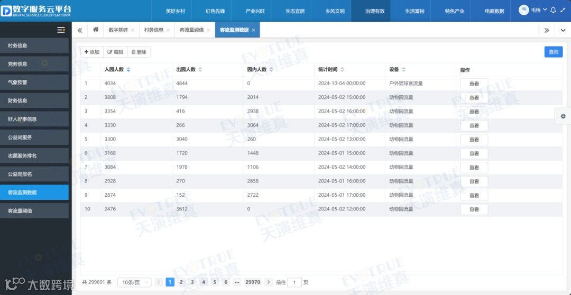
Task: Open the notification bell icon
Action: pyautogui.click(x=553, y=10)
